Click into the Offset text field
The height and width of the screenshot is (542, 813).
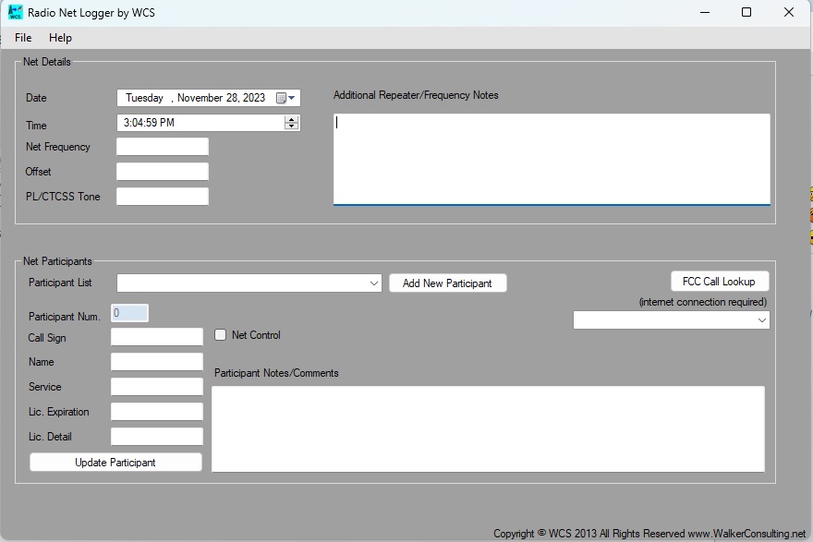click(163, 172)
